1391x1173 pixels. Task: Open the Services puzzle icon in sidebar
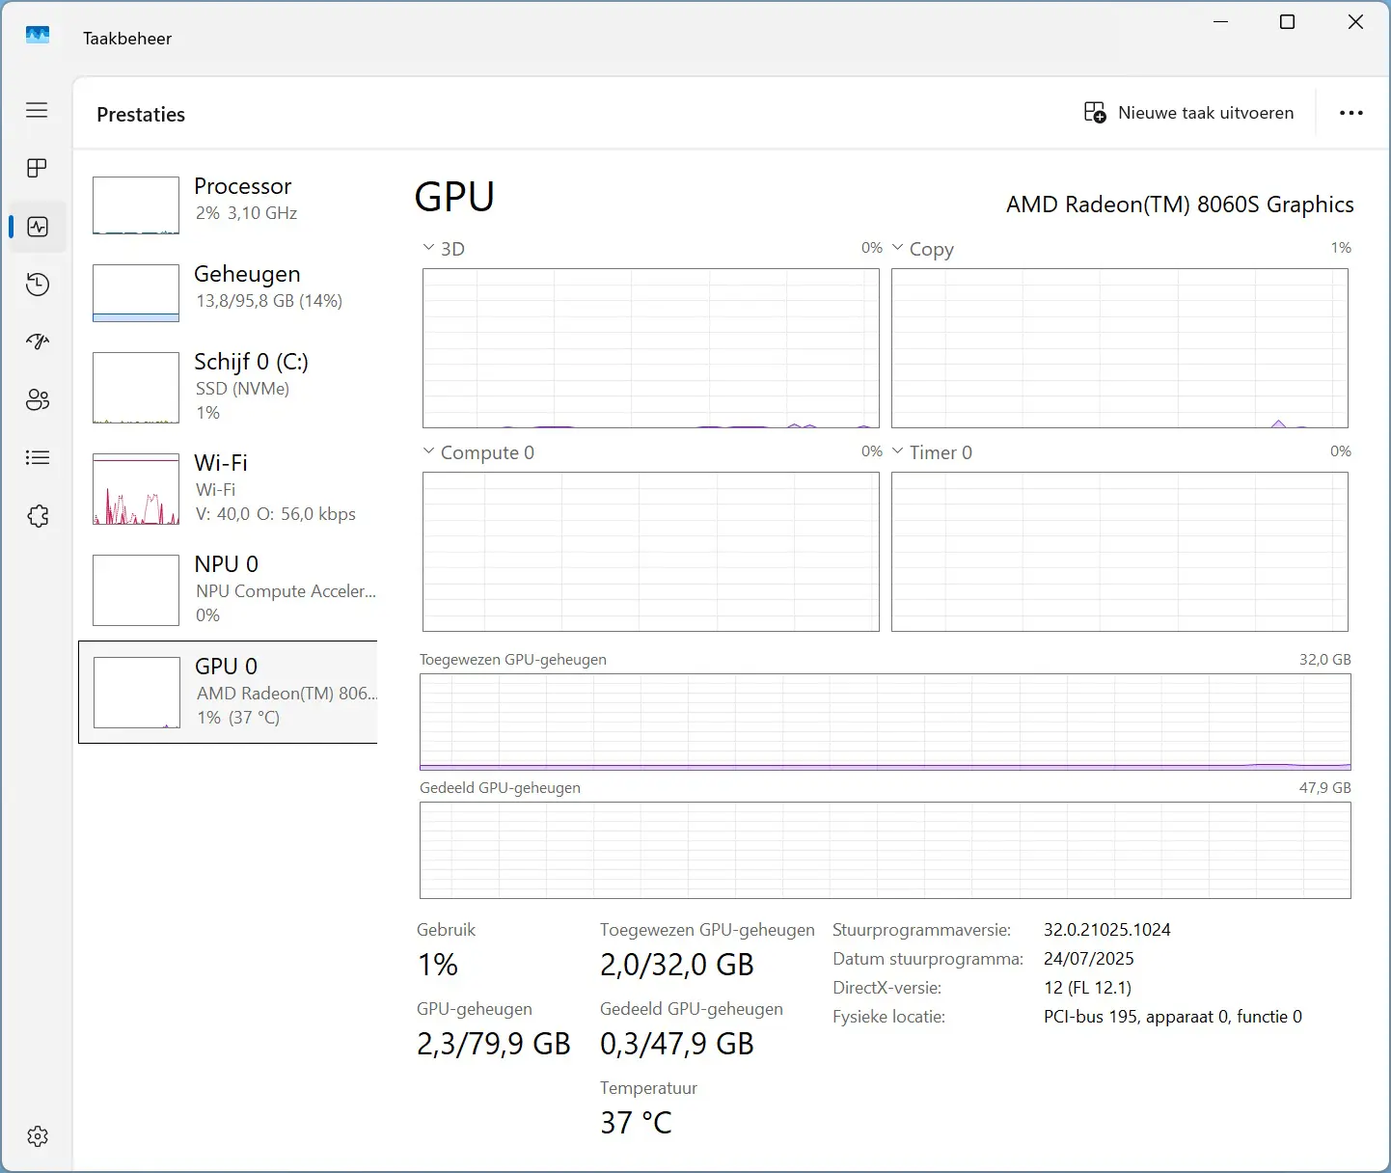click(x=38, y=516)
